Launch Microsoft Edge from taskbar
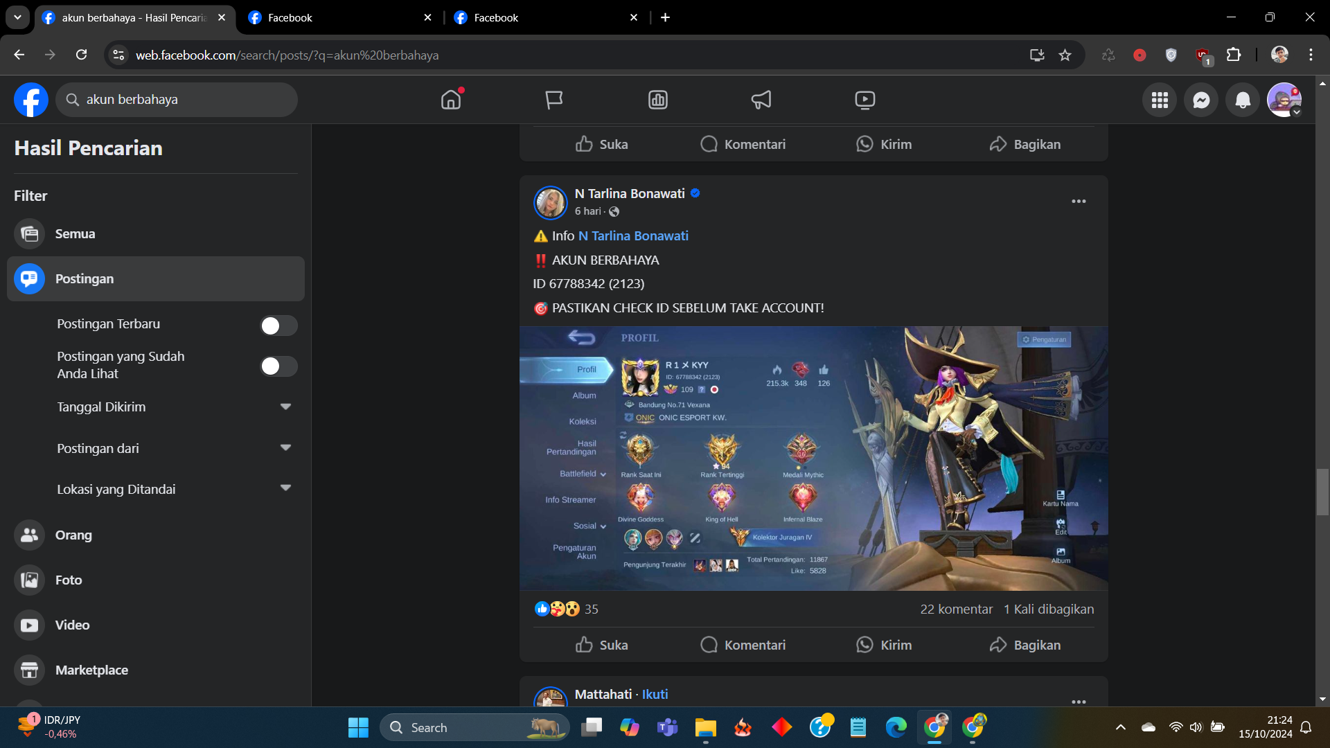This screenshot has height=748, width=1330. pos(896,727)
